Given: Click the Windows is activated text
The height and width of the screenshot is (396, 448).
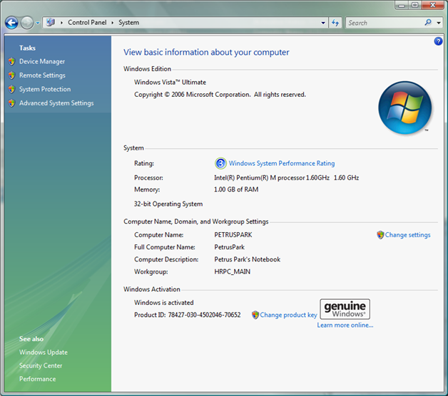Looking at the screenshot, I should point(163,303).
